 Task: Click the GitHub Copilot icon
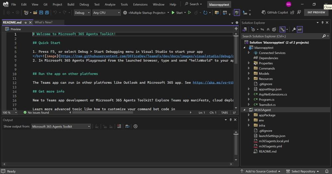264,13
